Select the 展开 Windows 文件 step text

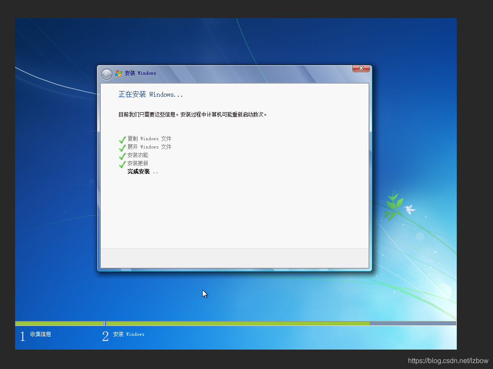click(149, 147)
